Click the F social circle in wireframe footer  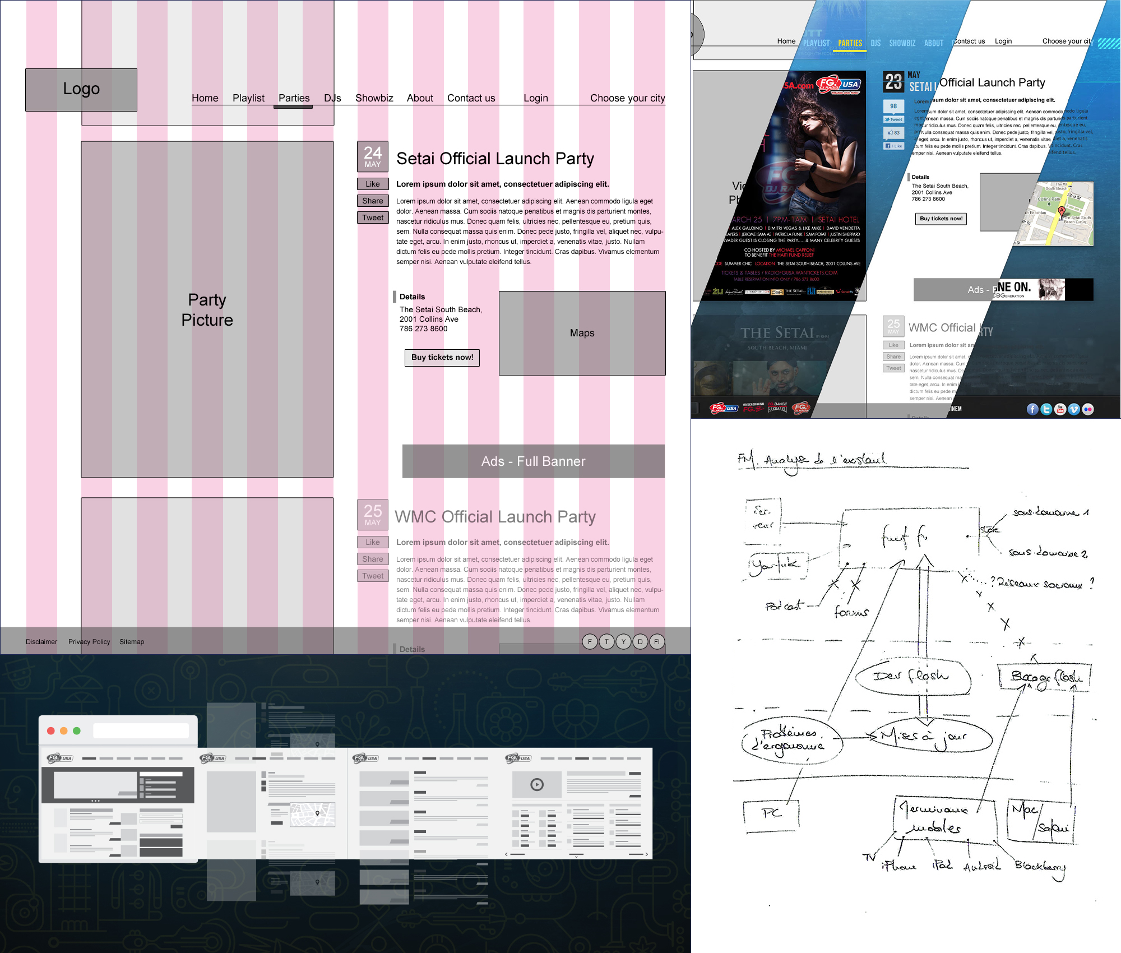[590, 641]
